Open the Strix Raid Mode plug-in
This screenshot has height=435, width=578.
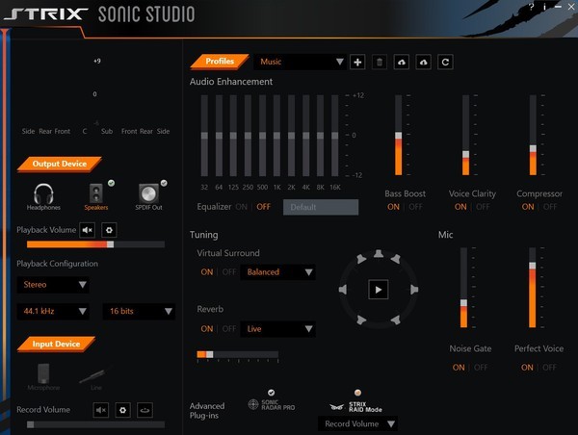[355, 407]
